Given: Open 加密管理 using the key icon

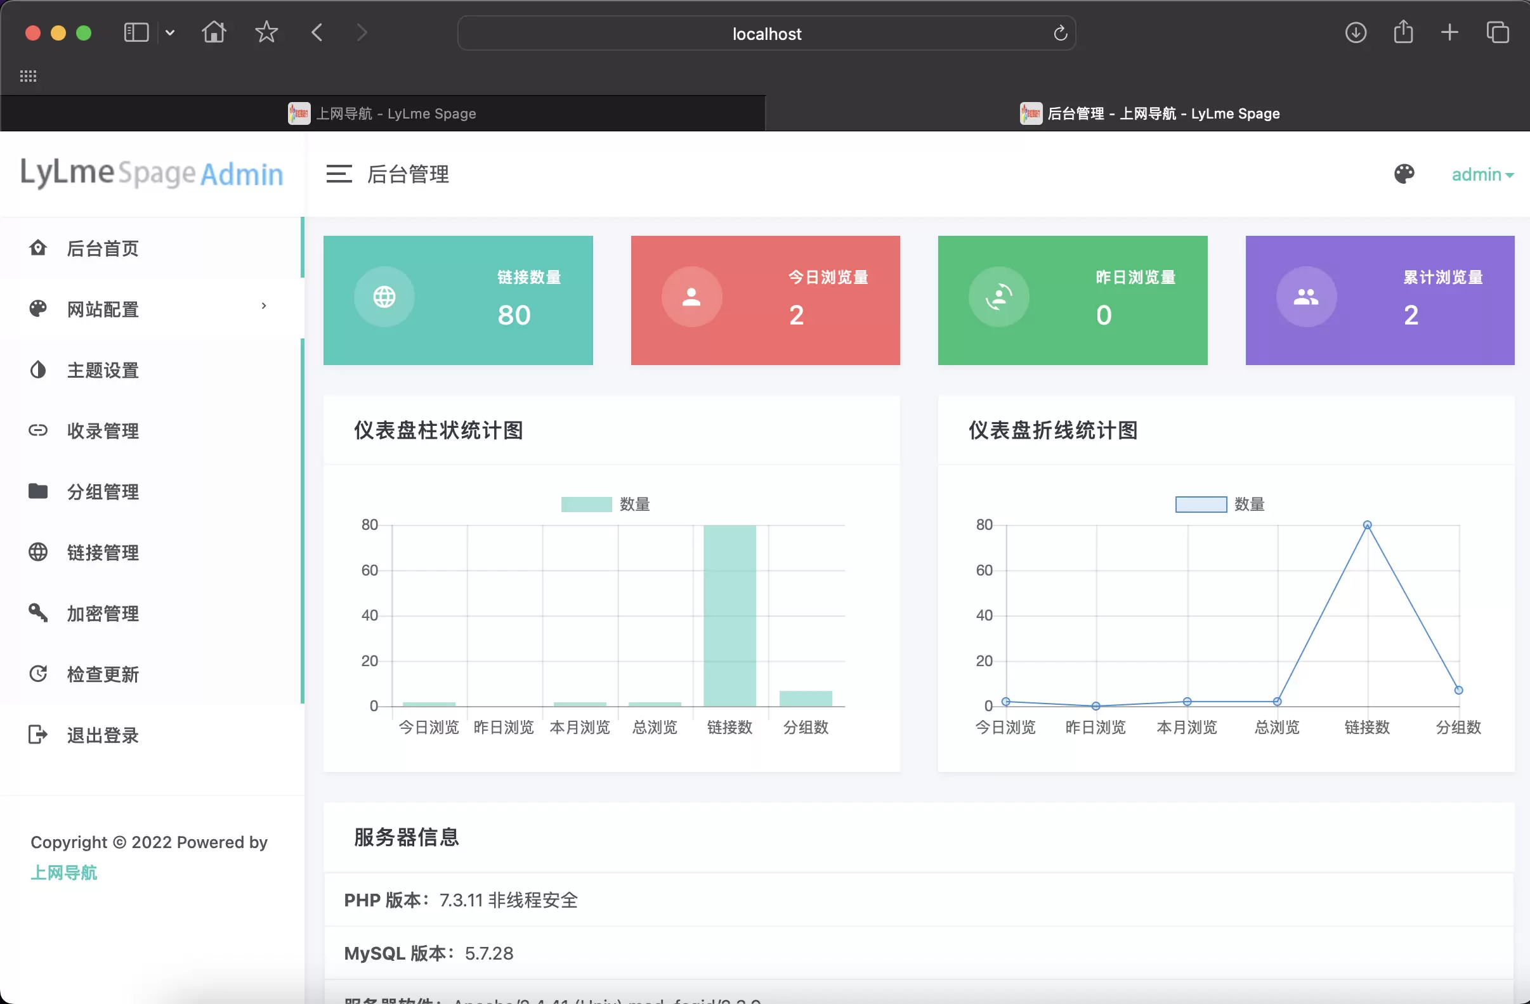Looking at the screenshot, I should (39, 613).
